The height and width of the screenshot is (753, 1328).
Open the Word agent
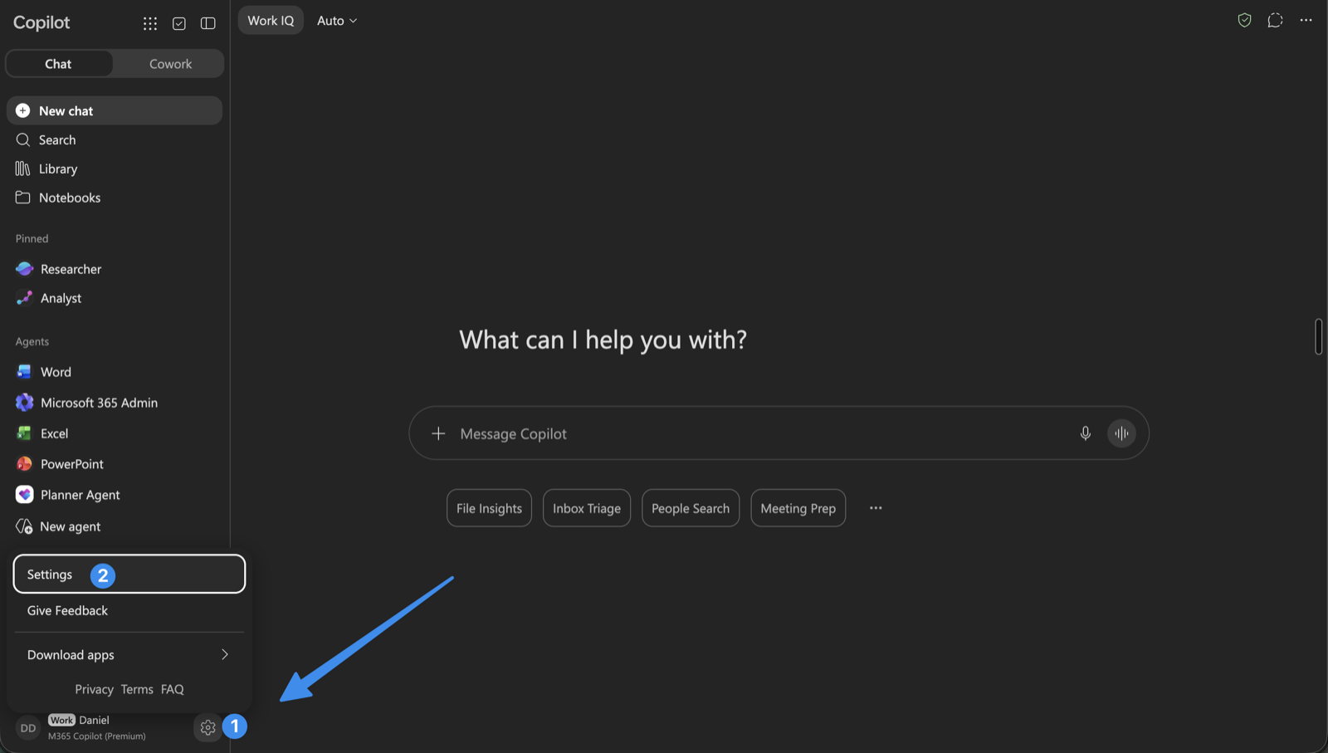point(115,372)
